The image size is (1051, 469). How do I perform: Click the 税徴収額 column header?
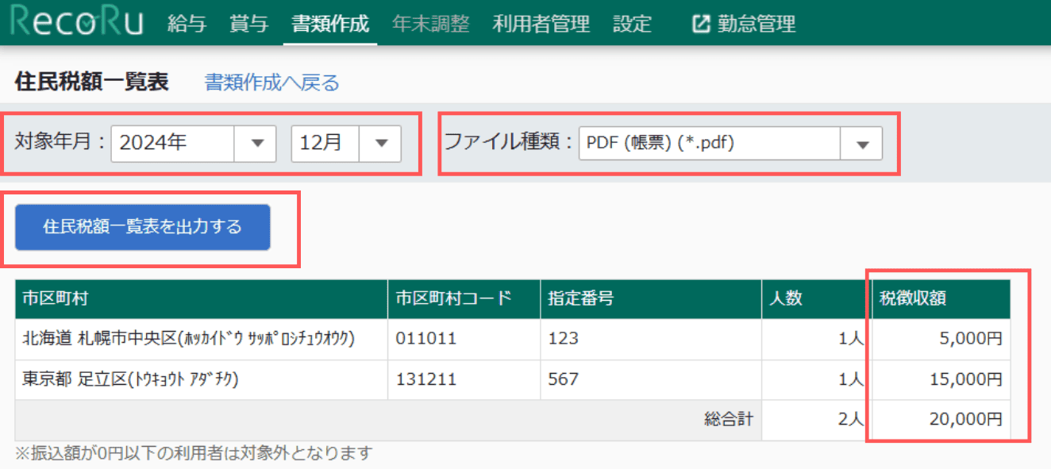pos(941,299)
